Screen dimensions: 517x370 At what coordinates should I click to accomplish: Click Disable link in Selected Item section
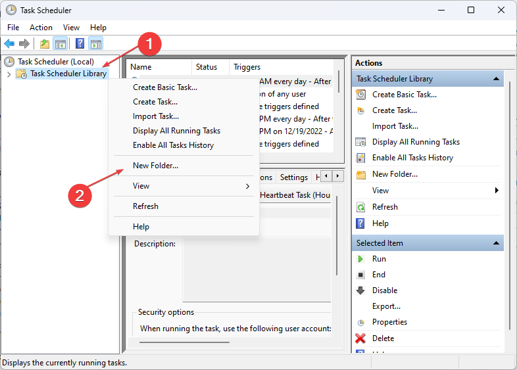pos(385,290)
